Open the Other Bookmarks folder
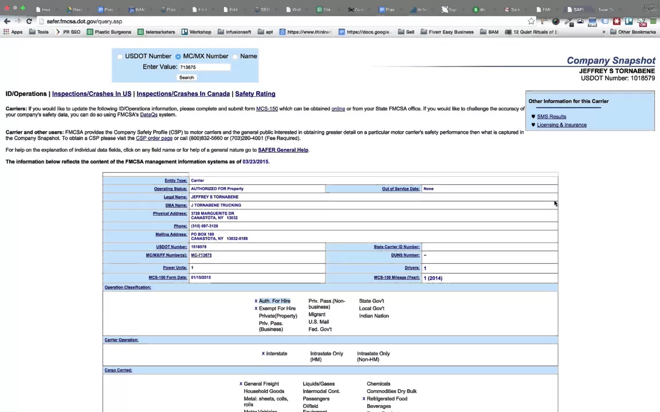Viewport: 660px width, 412px height. tap(633, 32)
